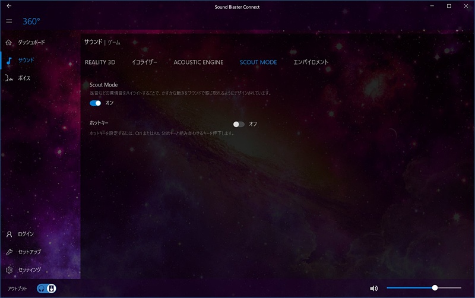475x298 pixels.
Task: Switch to the イコライザー tab
Action: tap(144, 62)
